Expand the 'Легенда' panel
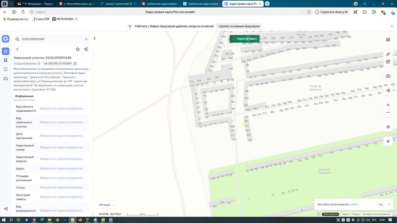397x223 pixels. (x=106, y=205)
